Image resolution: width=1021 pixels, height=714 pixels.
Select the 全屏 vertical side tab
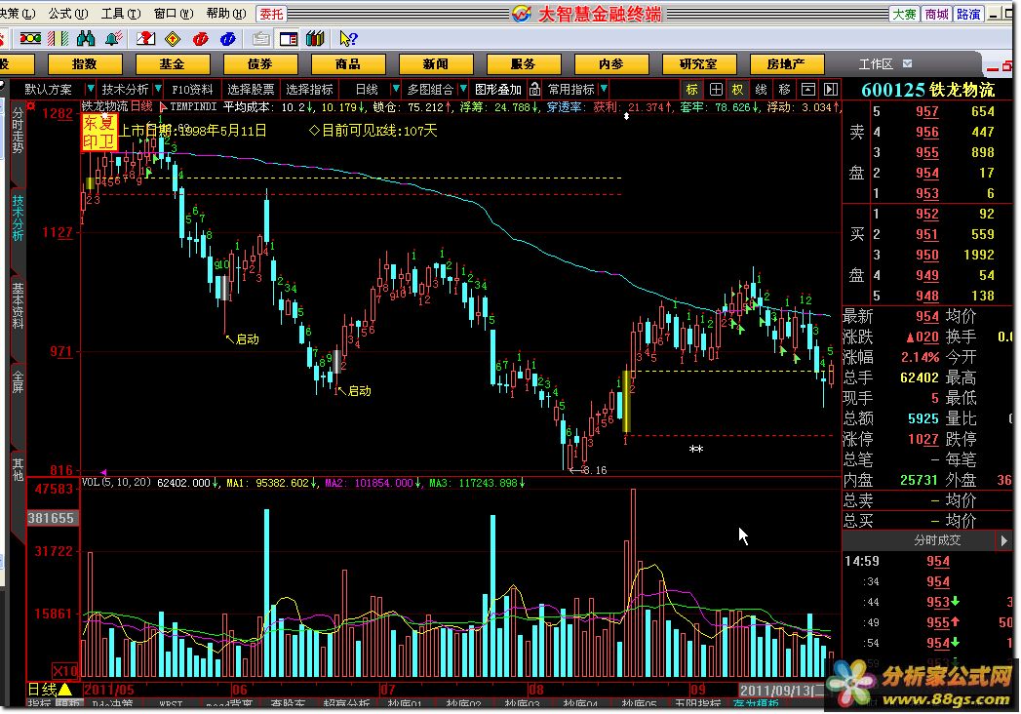point(18,382)
